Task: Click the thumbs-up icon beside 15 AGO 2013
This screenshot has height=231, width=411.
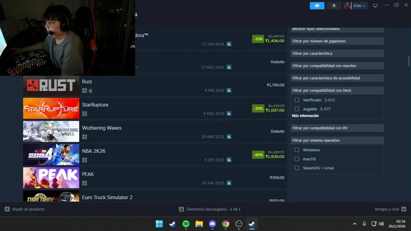Action: click(229, 67)
